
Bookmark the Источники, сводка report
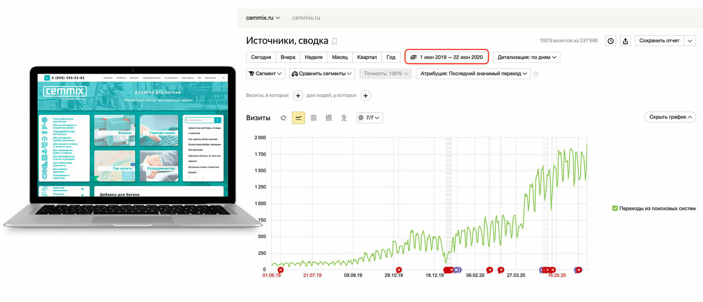pos(334,41)
